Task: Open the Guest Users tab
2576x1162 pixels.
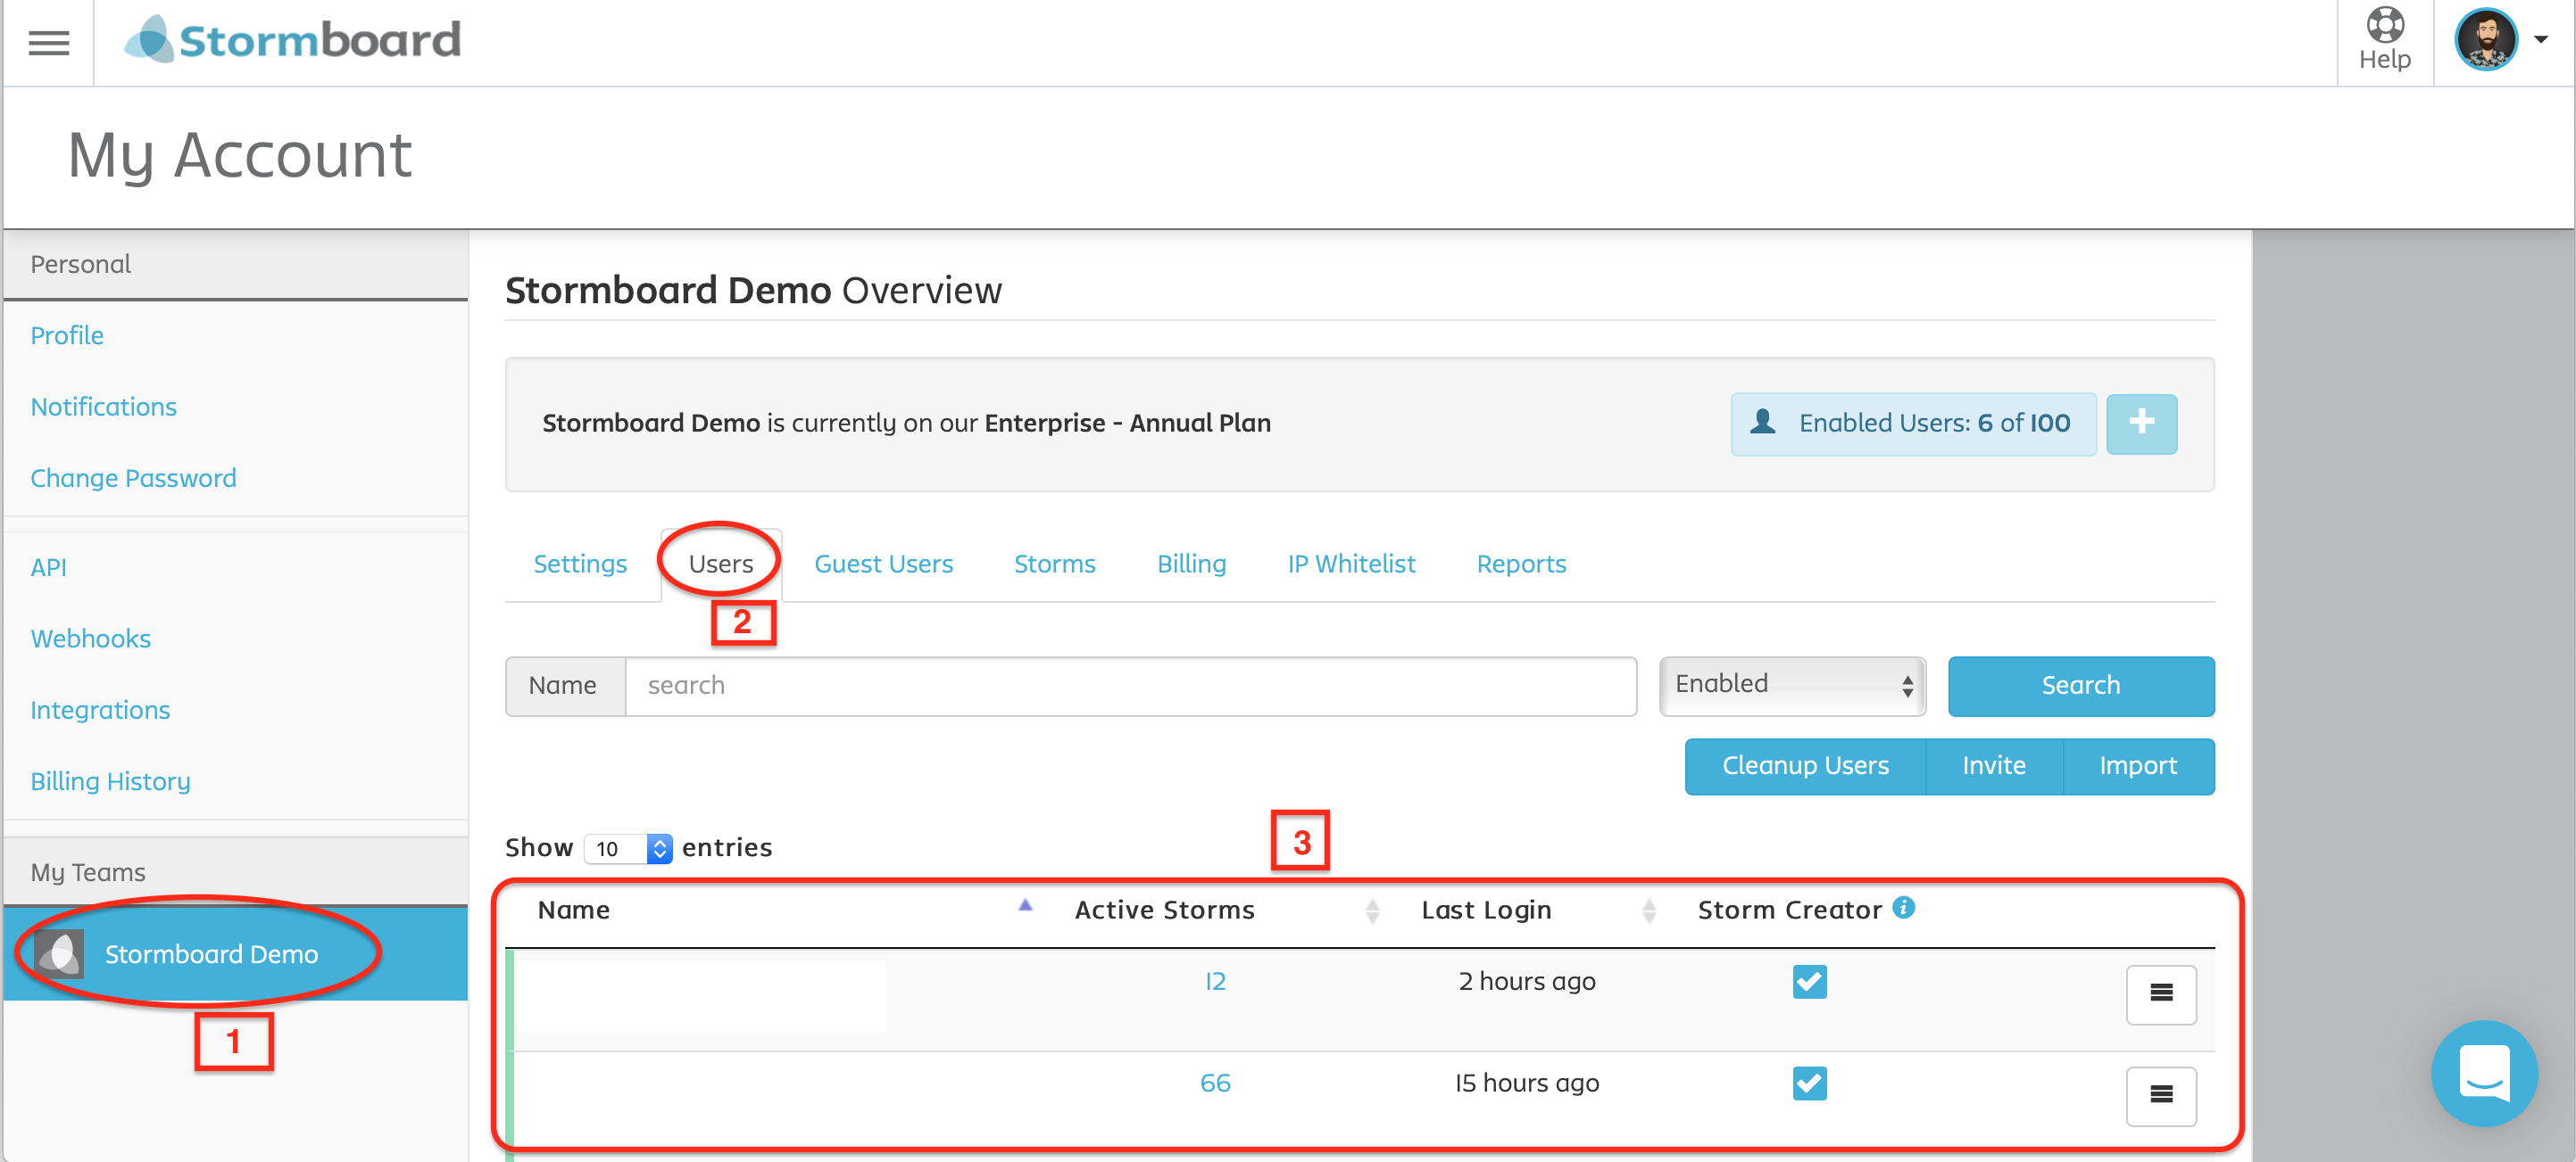Action: (883, 564)
